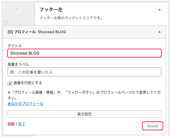Click the [C] プロフィール: Shoceed BLOG header bar
This screenshot has width=170, height=138.
[84, 32]
